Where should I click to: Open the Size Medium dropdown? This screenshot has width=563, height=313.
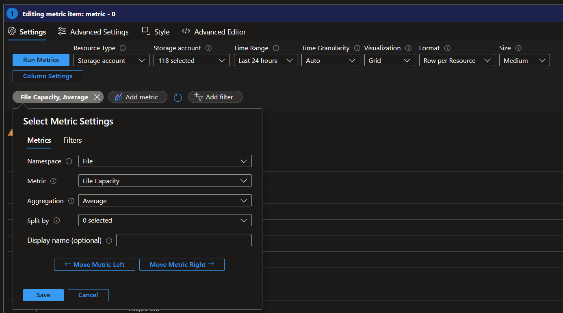coord(524,60)
